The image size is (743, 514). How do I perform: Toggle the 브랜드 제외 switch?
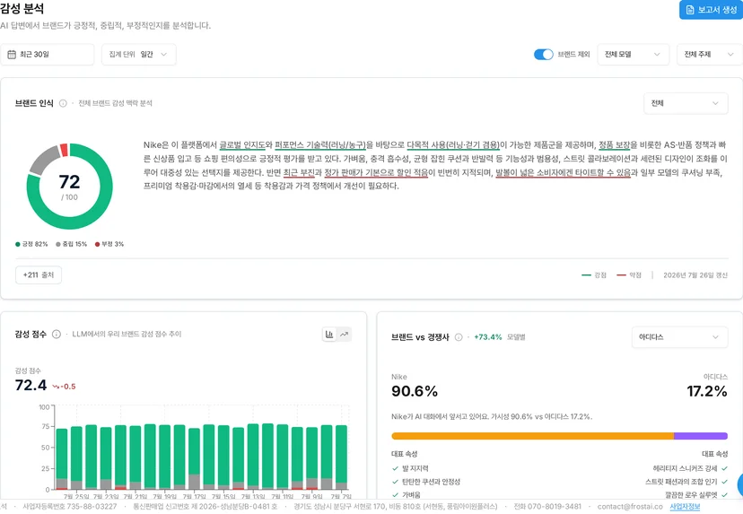point(543,55)
